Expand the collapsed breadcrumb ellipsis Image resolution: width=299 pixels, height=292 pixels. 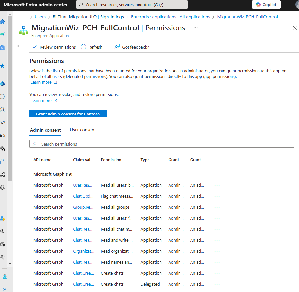23,17
